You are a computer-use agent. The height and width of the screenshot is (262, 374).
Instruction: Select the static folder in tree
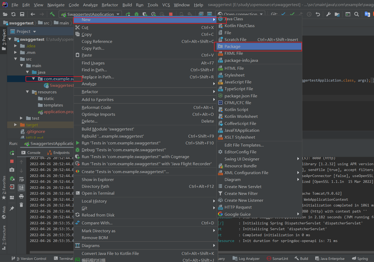tap(46, 98)
